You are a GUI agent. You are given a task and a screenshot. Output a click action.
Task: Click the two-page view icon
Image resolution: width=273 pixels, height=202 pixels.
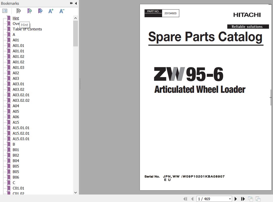coord(258,199)
